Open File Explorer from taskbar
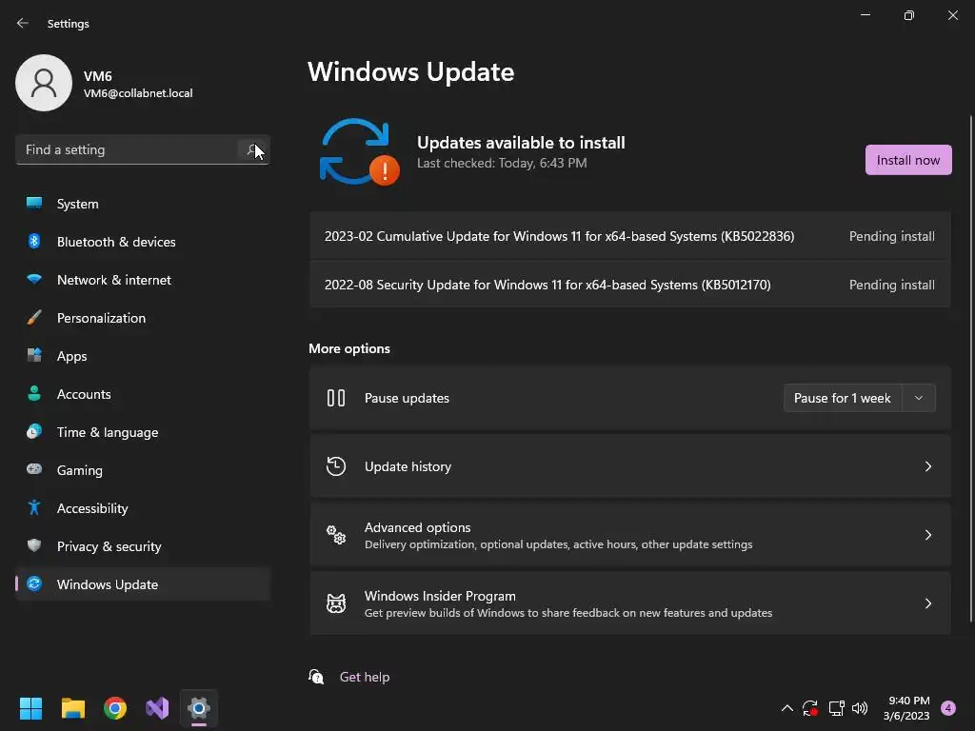The height and width of the screenshot is (731, 975). (x=72, y=708)
